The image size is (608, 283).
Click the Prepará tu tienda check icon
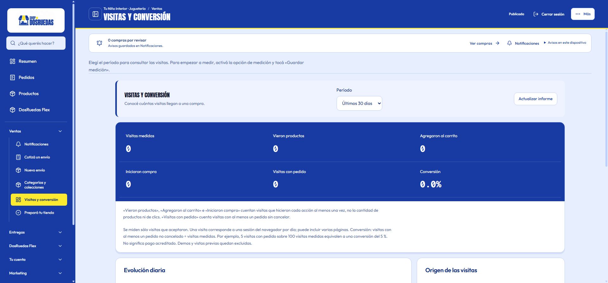pyautogui.click(x=18, y=213)
